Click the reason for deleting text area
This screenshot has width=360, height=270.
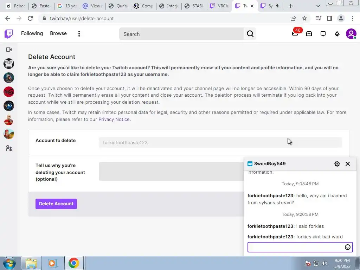(171, 171)
